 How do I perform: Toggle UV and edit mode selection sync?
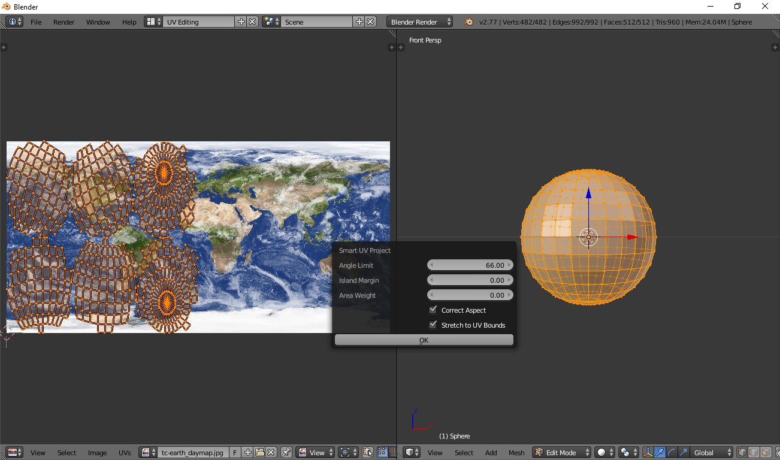click(x=368, y=453)
